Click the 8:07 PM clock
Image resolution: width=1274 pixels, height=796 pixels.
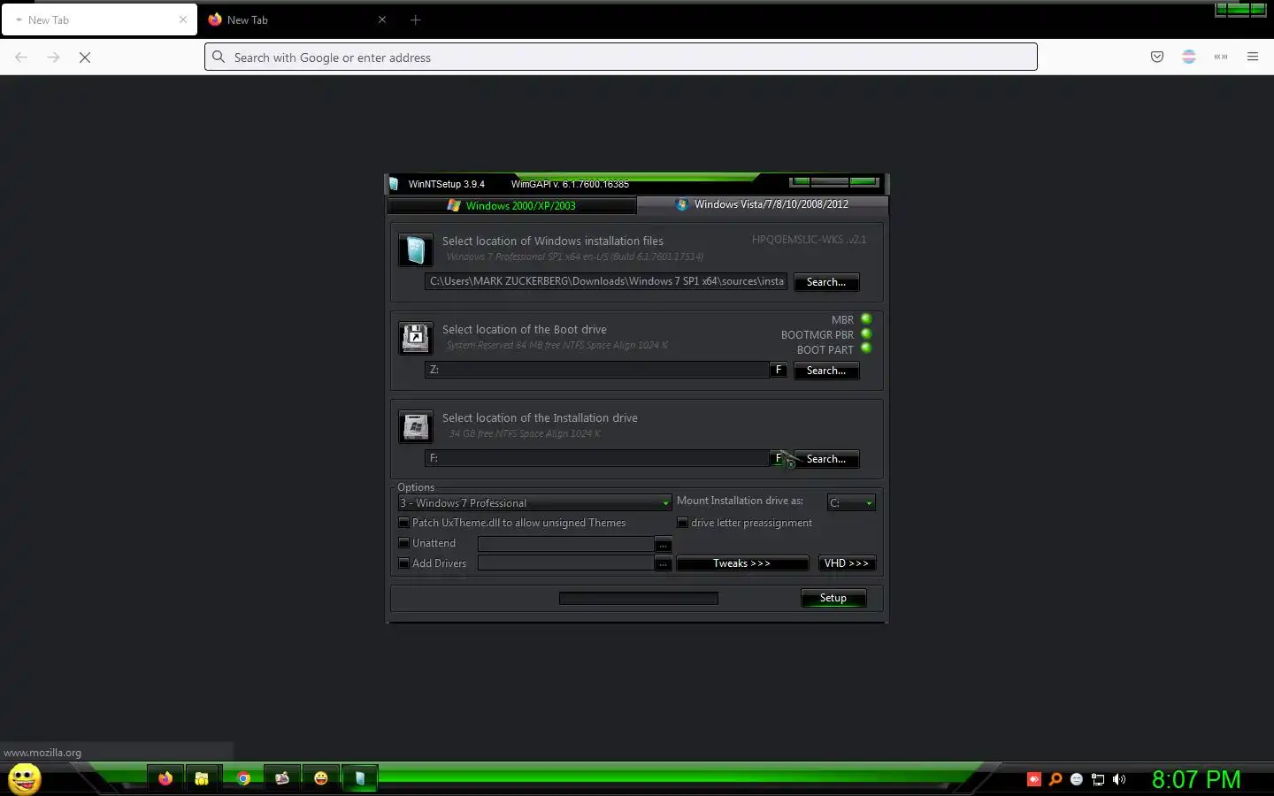(x=1195, y=779)
